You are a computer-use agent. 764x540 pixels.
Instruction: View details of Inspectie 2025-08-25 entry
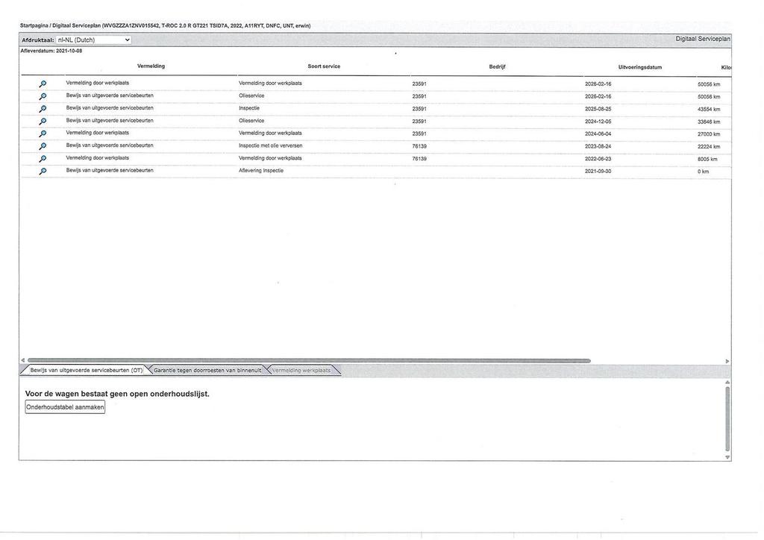[43, 109]
